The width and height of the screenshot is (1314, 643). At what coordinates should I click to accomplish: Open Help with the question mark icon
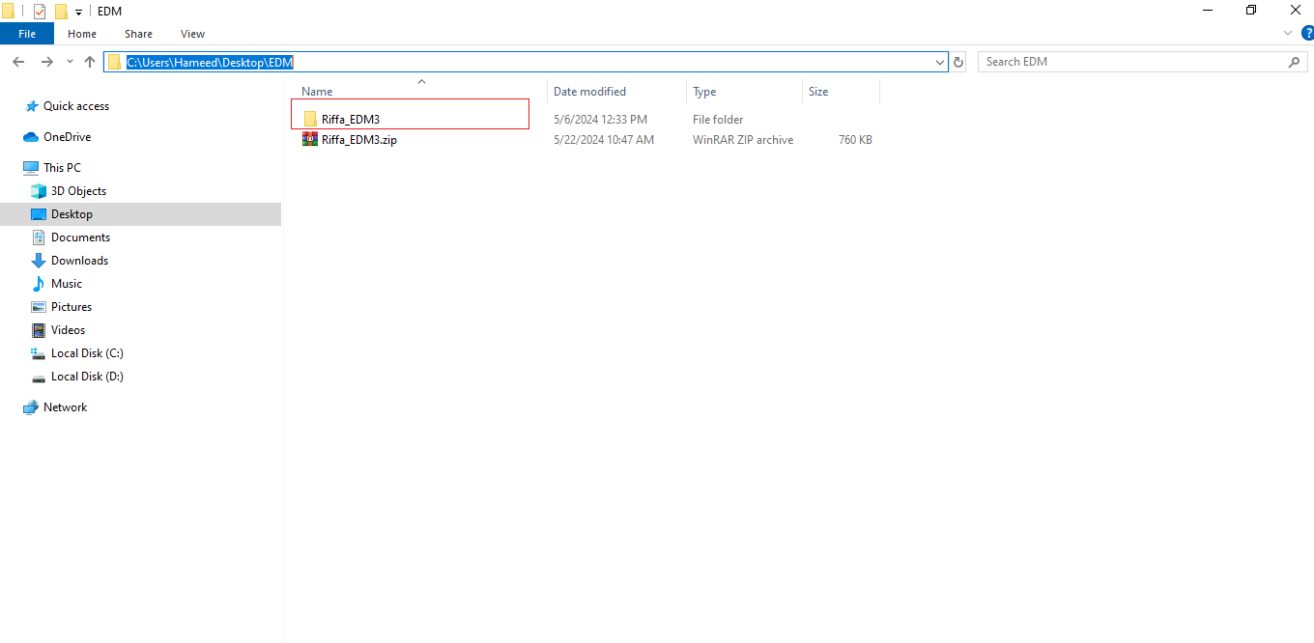1306,34
